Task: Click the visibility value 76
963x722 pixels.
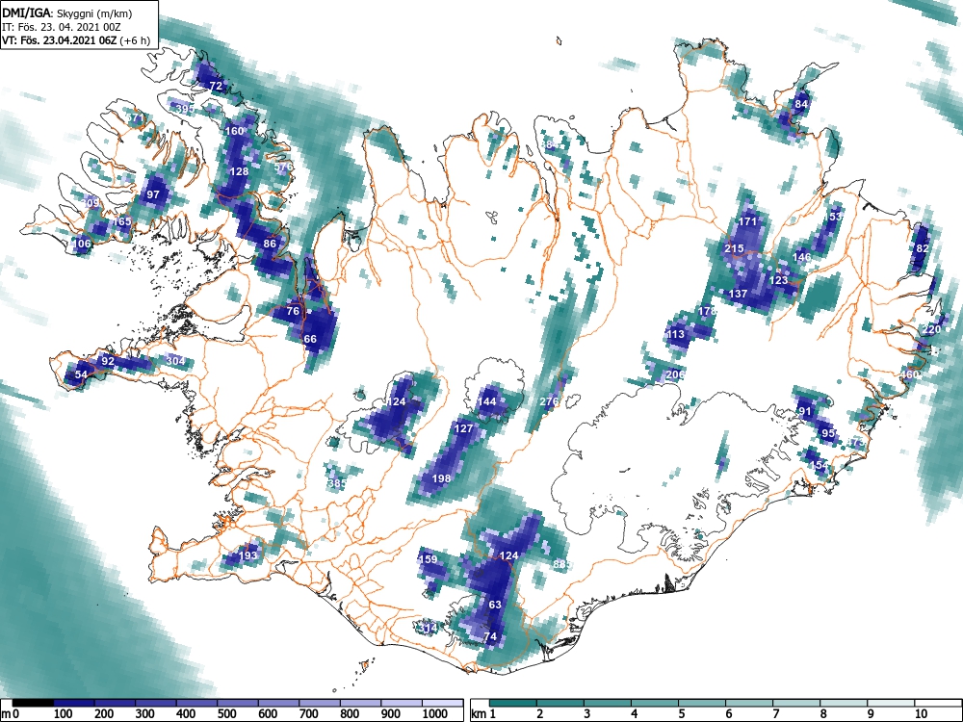Action: (293, 311)
